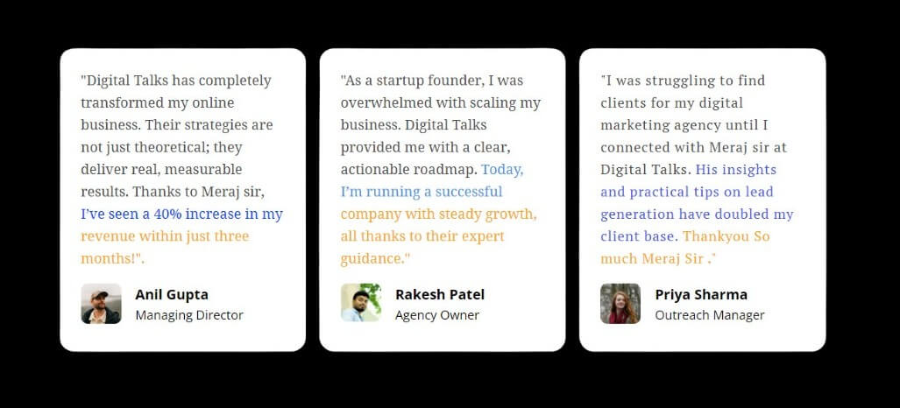Click Anil Gupta's profile photo
This screenshot has height=408, width=900.
[101, 304]
